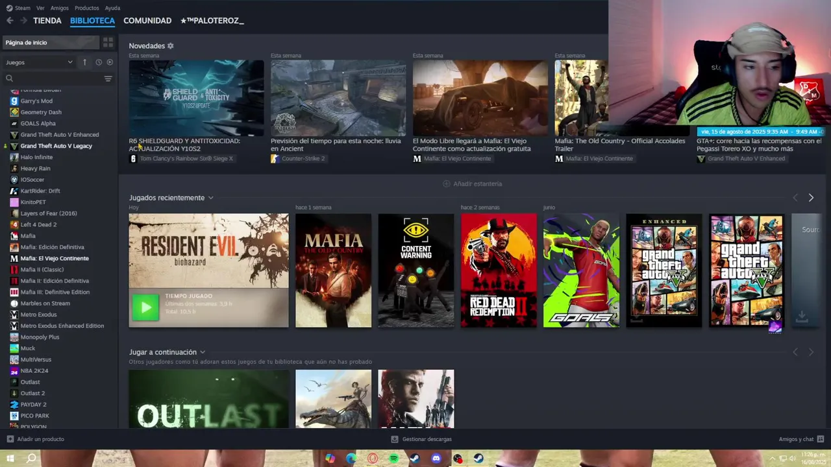Image resolution: width=831 pixels, height=467 pixels.
Task: Click the Geometry Dash game icon
Action: click(14, 112)
